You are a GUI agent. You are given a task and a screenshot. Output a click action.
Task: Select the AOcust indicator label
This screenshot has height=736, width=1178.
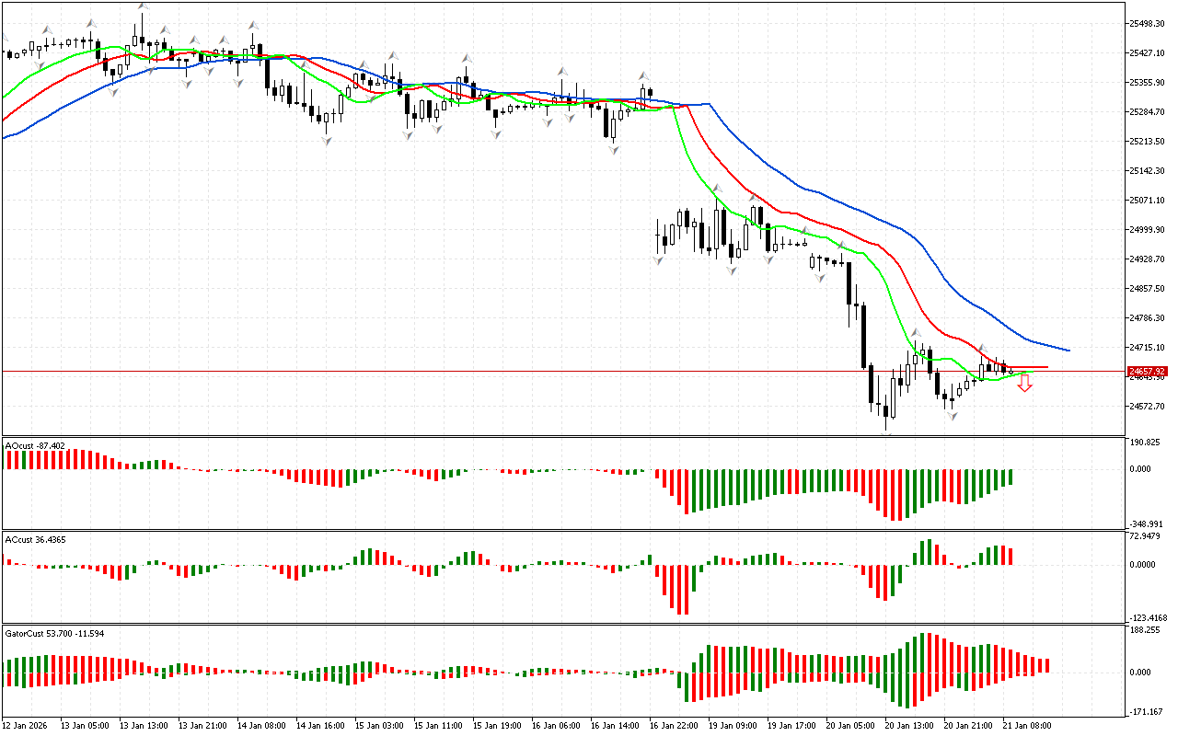pos(35,446)
